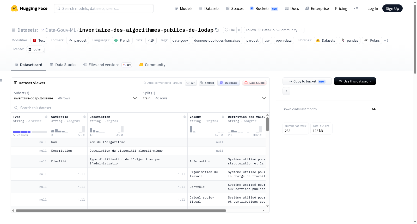Click the Data-Gouv-ML organization name

click(x=61, y=30)
